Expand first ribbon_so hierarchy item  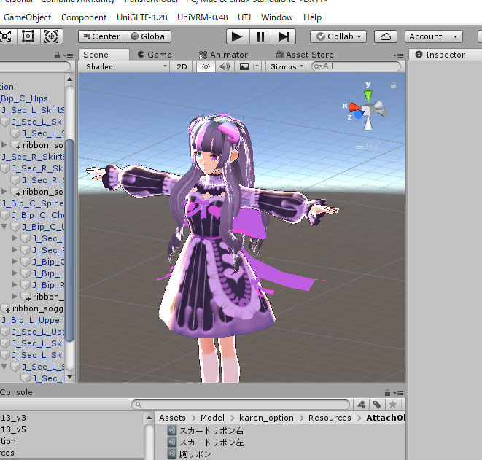[x=4, y=145]
